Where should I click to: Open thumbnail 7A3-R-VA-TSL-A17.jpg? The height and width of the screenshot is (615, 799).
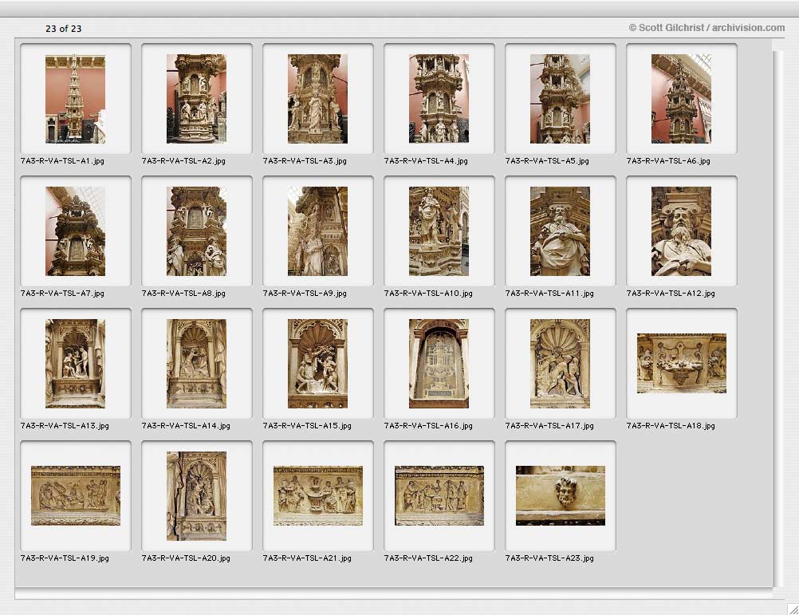(560, 364)
